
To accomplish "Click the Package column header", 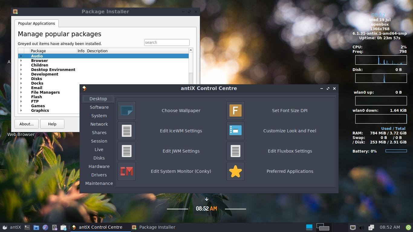I will [54, 51].
